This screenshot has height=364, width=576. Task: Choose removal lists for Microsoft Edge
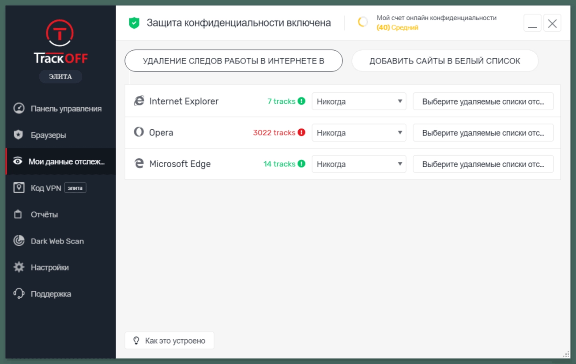coord(483,164)
